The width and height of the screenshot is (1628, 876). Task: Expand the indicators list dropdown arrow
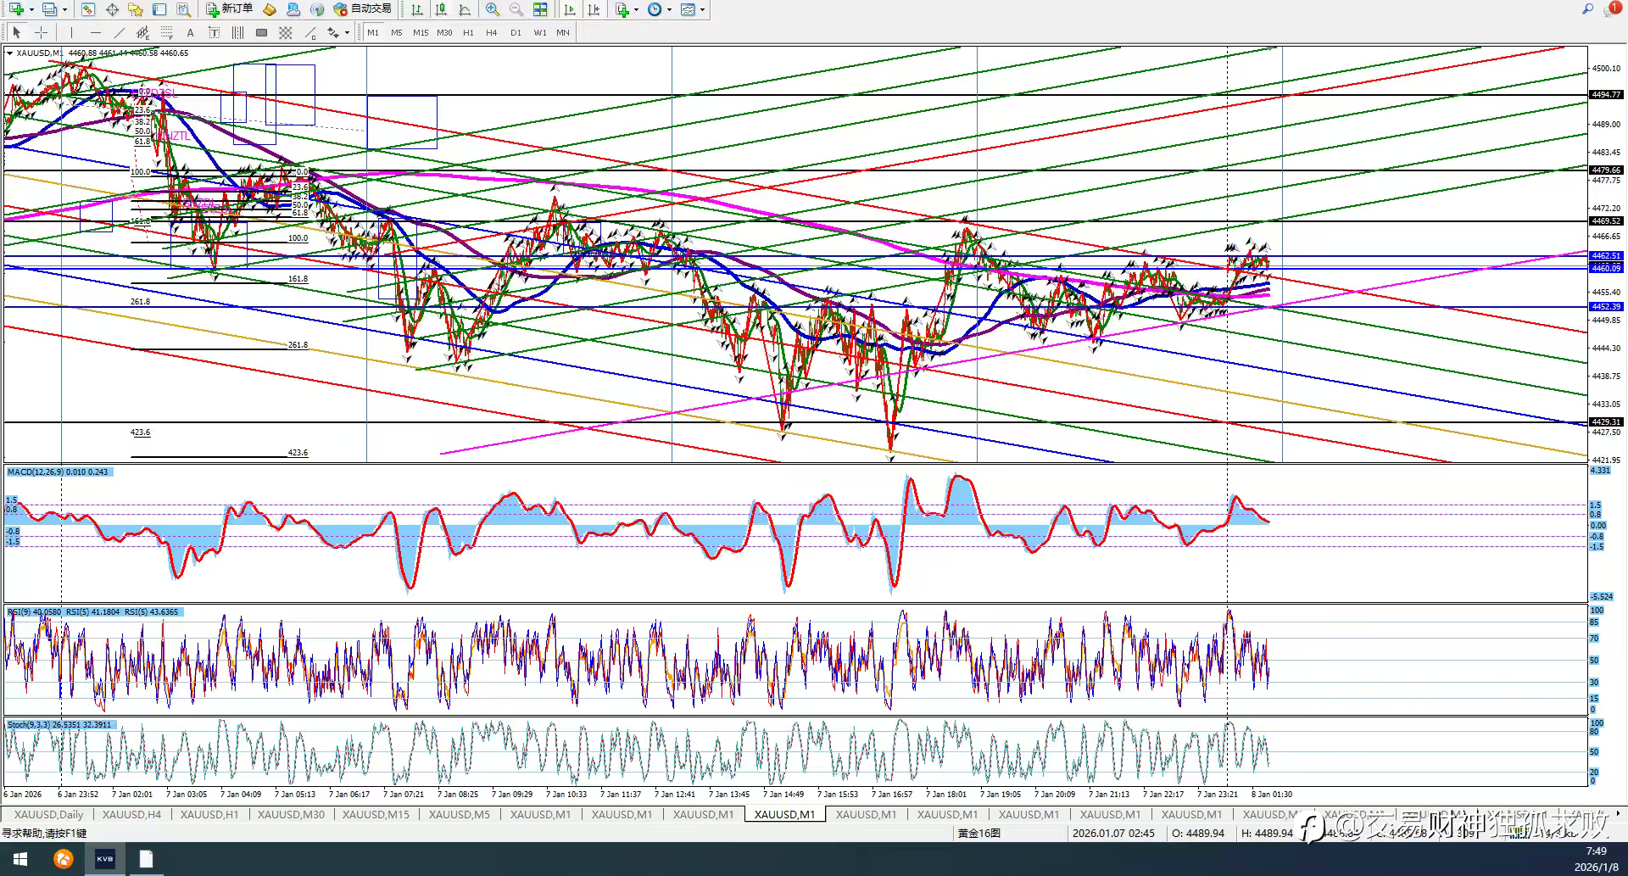[x=635, y=9]
